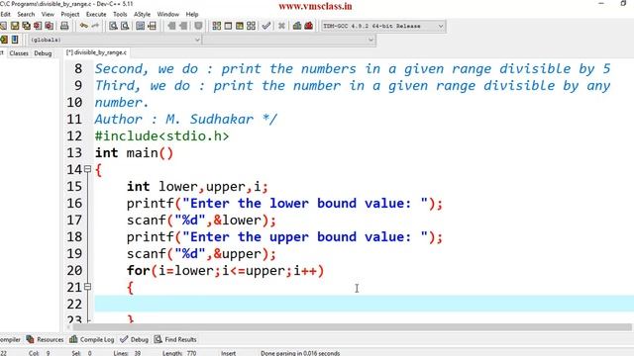The image size is (634, 356).
Task: Switch to the Debug sidebar tab
Action: (x=43, y=53)
